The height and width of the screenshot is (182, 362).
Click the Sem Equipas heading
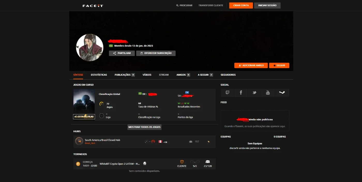point(255,143)
